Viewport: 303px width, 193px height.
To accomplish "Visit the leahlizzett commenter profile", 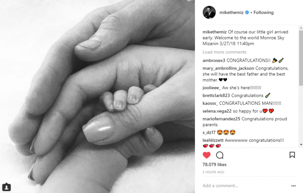I will tap(213, 140).
